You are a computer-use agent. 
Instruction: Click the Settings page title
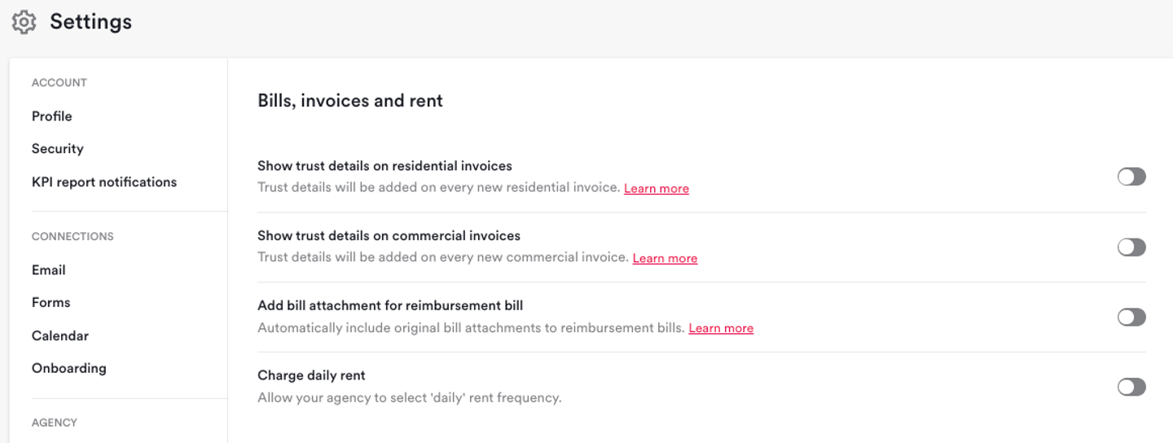pyautogui.click(x=90, y=22)
